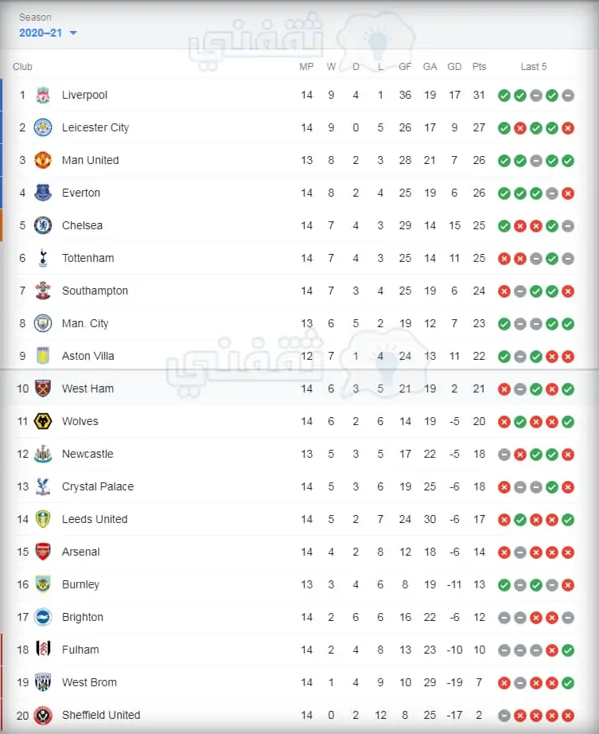Image resolution: width=599 pixels, height=734 pixels.
Task: Click Fulham's latest win checkmark
Action: (x=568, y=650)
